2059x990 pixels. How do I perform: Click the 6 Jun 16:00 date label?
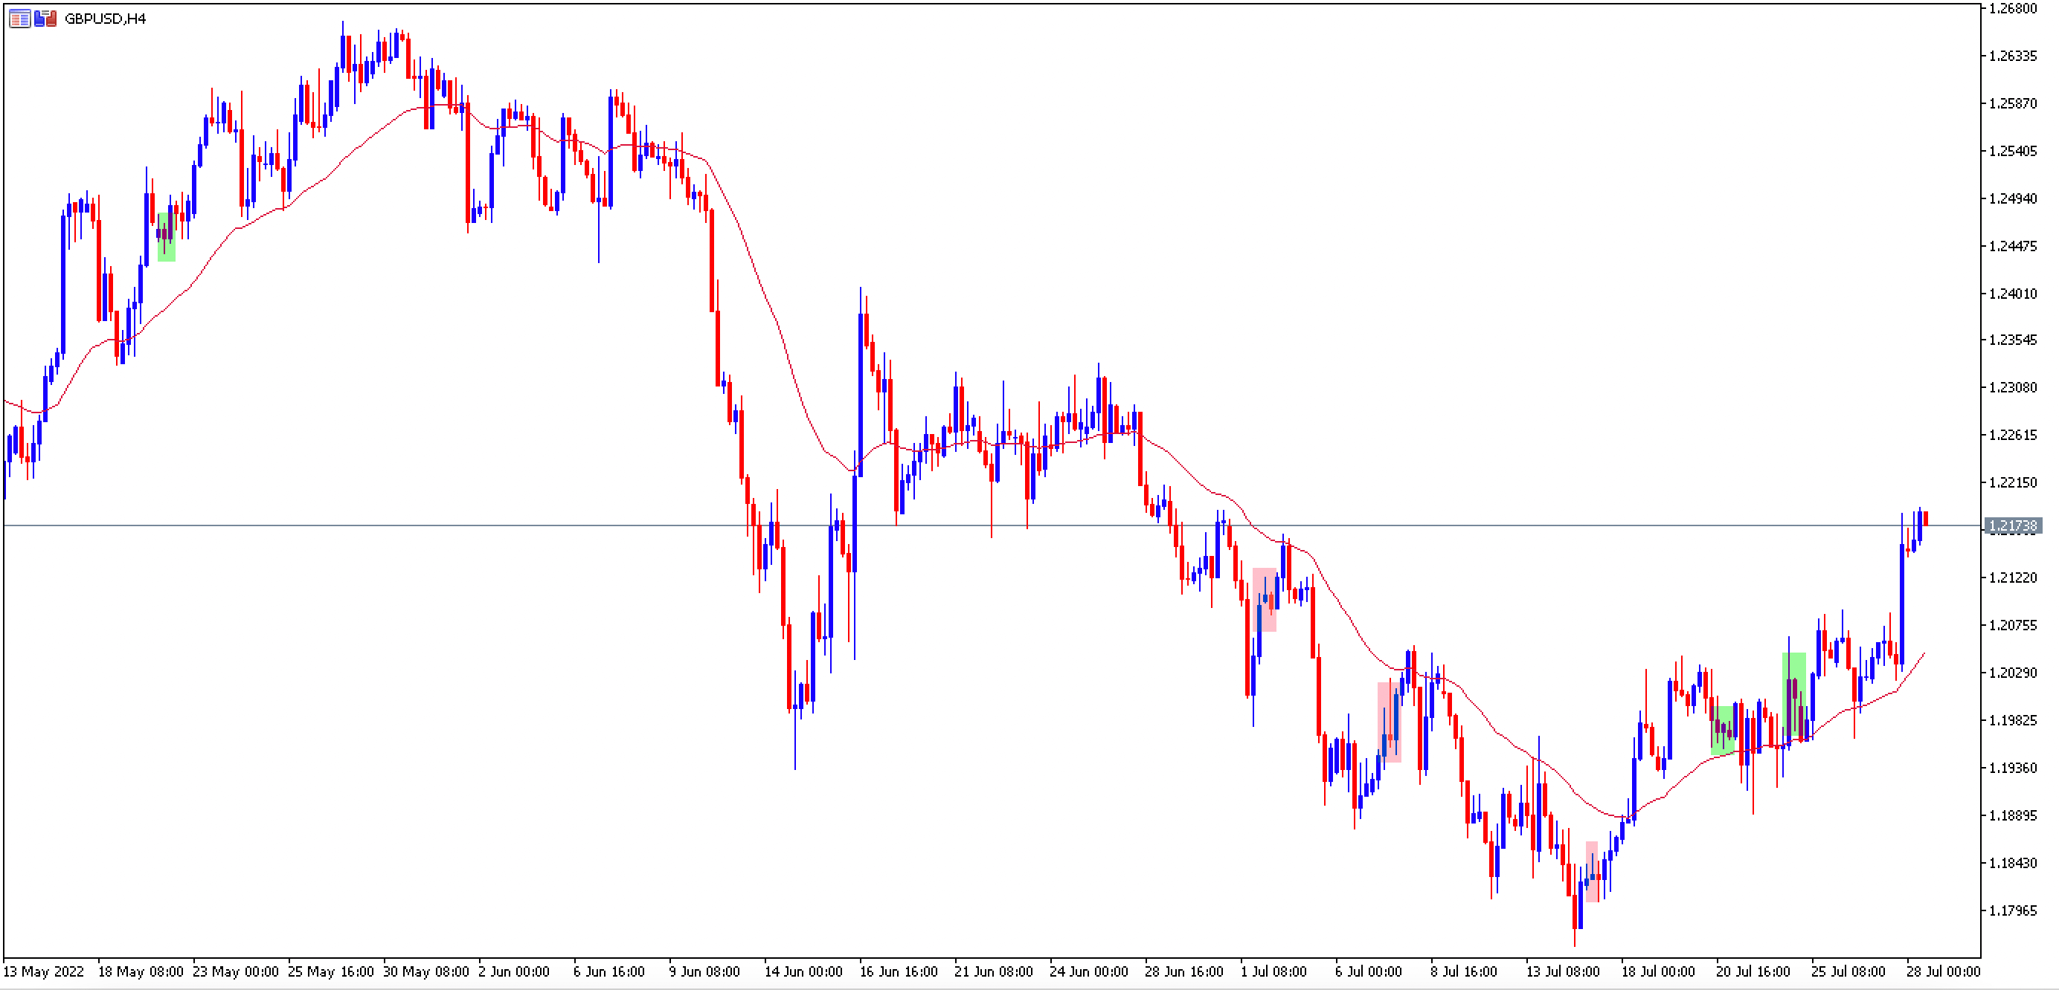tap(609, 971)
